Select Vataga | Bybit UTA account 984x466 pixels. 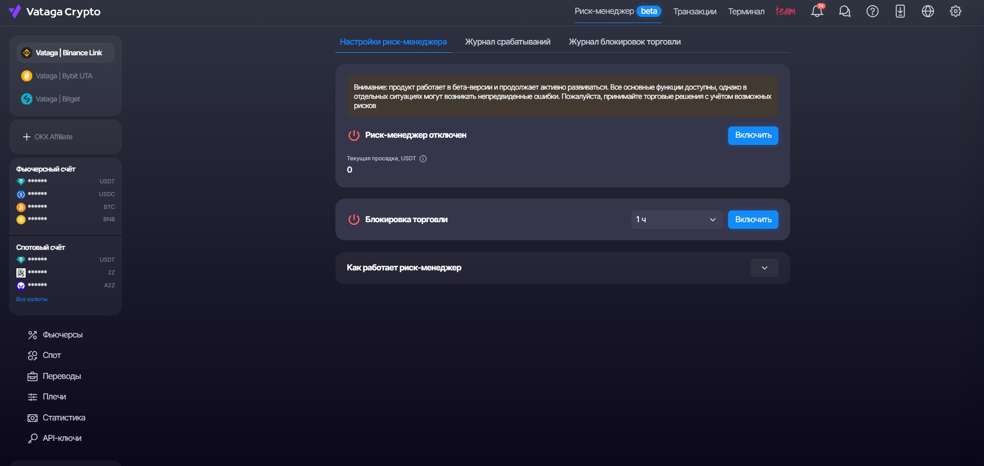(x=66, y=76)
